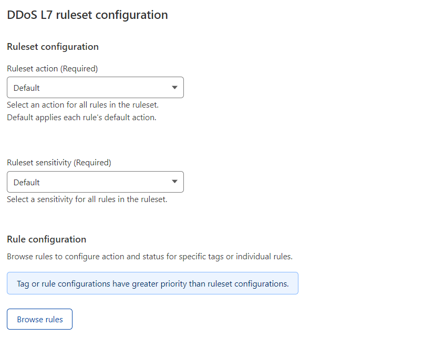The width and height of the screenshot is (434, 338).
Task: Expand the Ruleset sensitivity dropdown
Action: coord(95,182)
